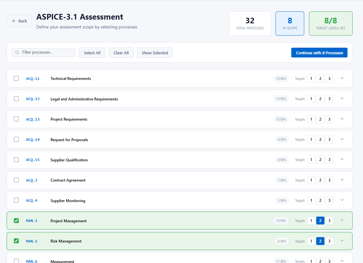The height and width of the screenshot is (263, 363).
Task: Set MAN.3 target level to 1
Action: pyautogui.click(x=311, y=221)
